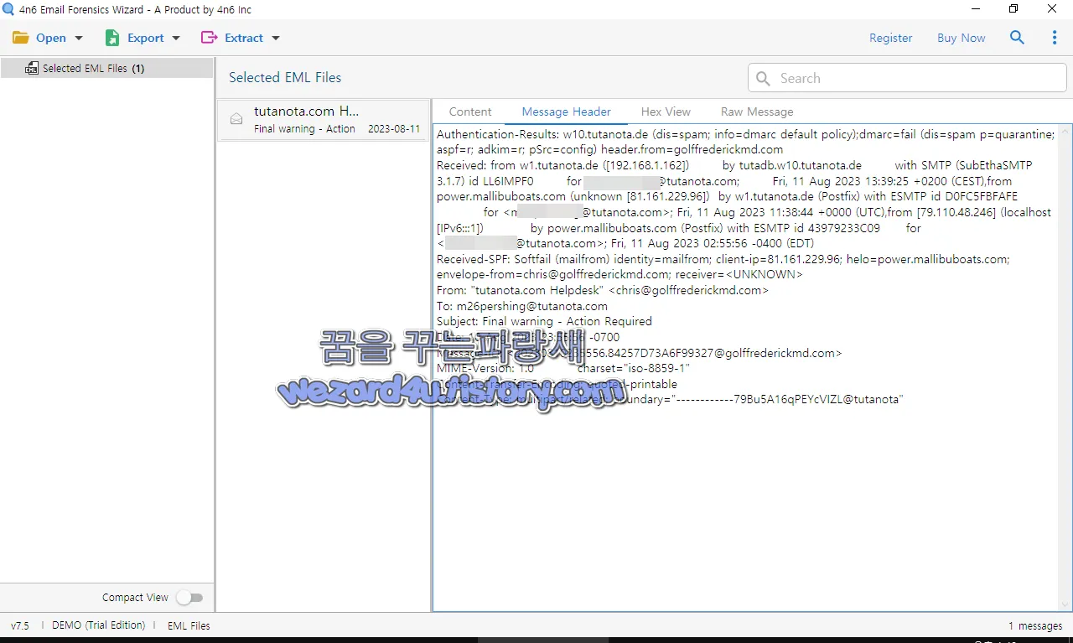Click the magnifier inside the Search box

pyautogui.click(x=763, y=78)
